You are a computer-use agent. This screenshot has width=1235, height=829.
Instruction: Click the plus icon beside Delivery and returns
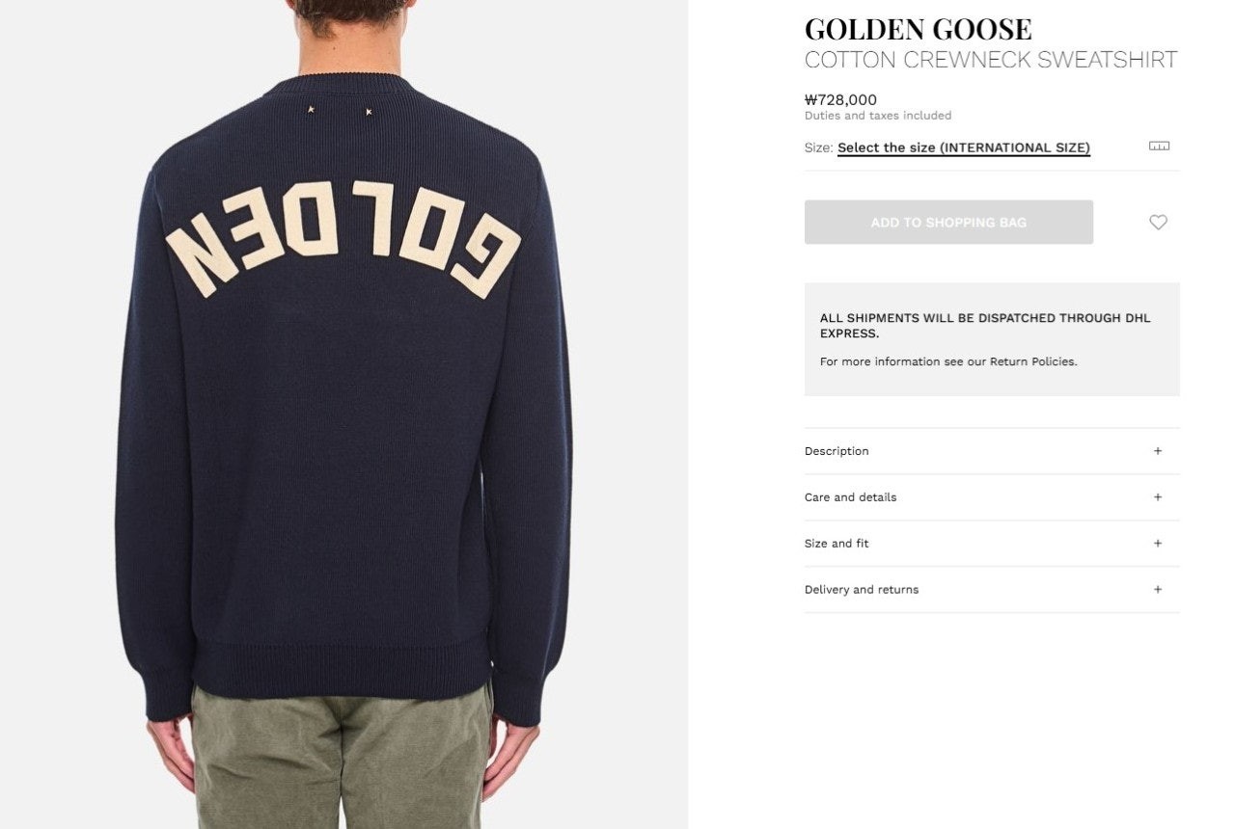pos(1158,590)
